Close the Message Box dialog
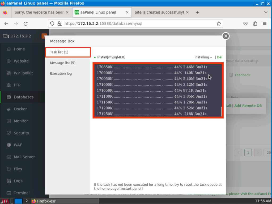 [x=226, y=36]
